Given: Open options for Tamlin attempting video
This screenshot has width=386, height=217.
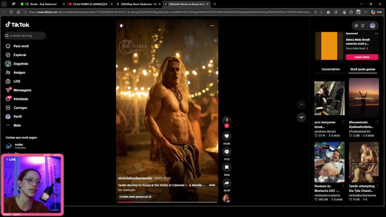Looking at the screenshot, I should [x=377, y=186].
